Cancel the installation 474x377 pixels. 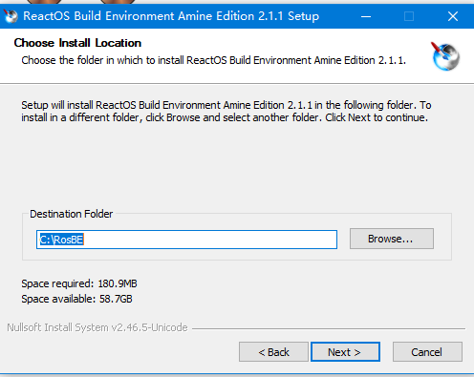coord(427,352)
